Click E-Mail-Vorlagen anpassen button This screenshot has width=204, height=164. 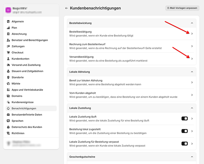(x=182, y=8)
